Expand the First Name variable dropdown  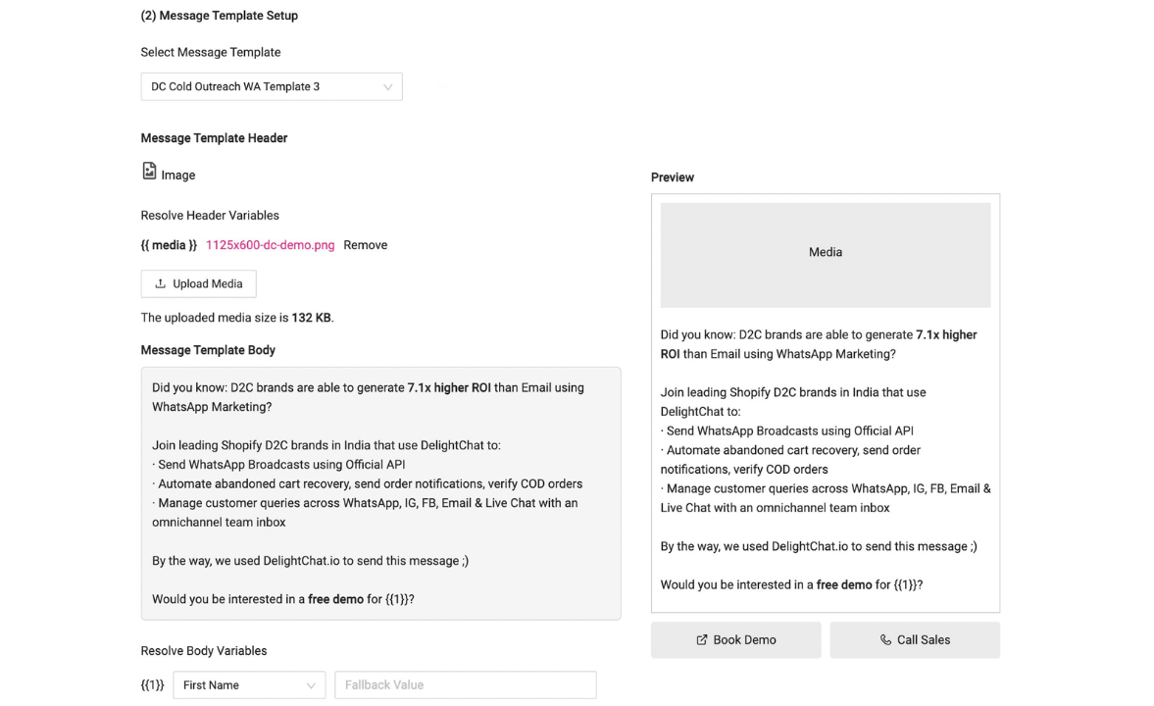pyautogui.click(x=238, y=685)
